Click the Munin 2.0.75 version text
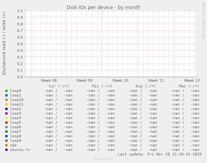Screen dimensions: 207x163 (x=103, y=159)
